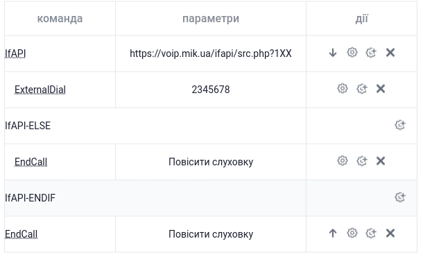Remove the indented EndCall row with X
Viewport: 423px width, 264px height.
(381, 161)
